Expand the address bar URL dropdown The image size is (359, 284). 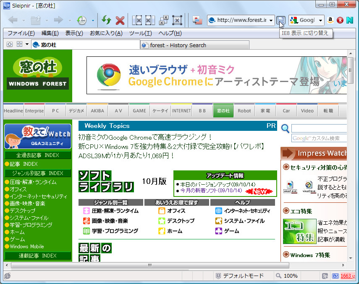(270, 20)
